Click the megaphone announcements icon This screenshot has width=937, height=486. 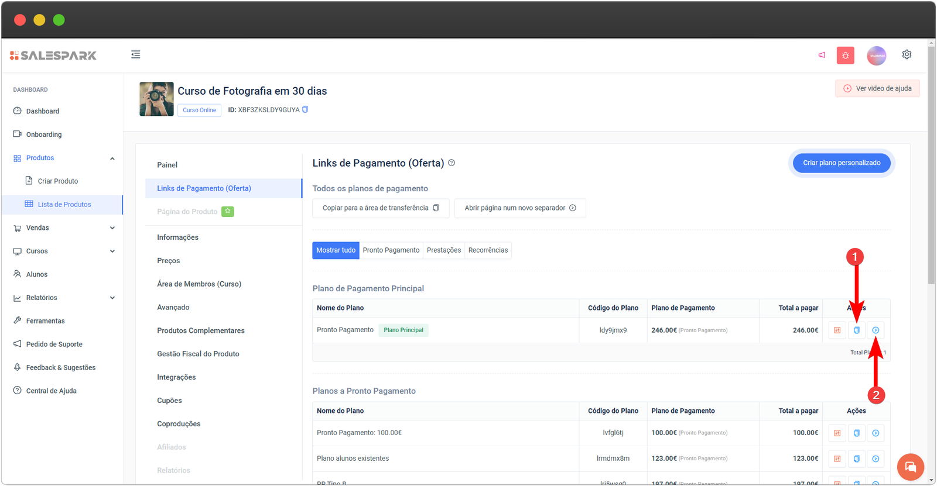pyautogui.click(x=822, y=55)
